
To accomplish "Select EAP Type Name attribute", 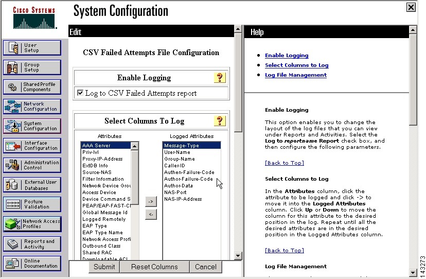I will 105,233.
